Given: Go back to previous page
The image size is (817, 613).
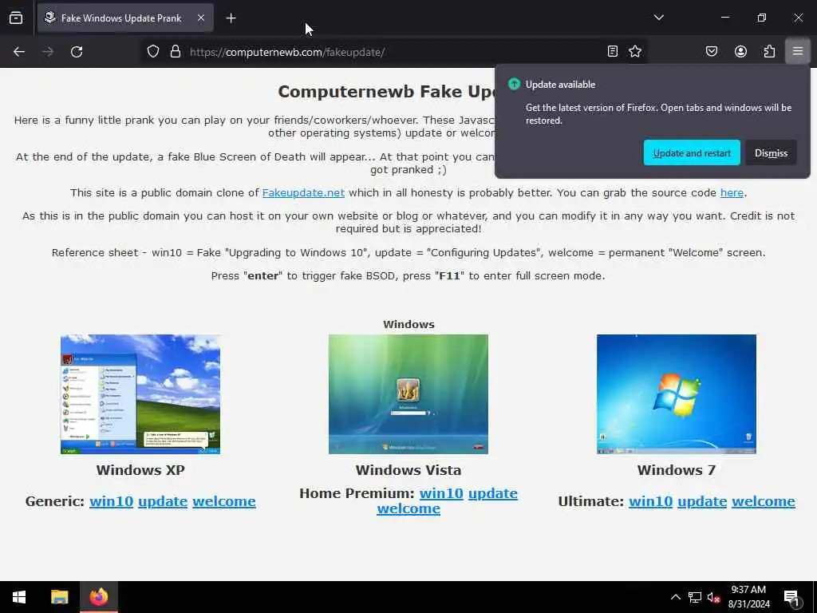Looking at the screenshot, I should pyautogui.click(x=19, y=52).
